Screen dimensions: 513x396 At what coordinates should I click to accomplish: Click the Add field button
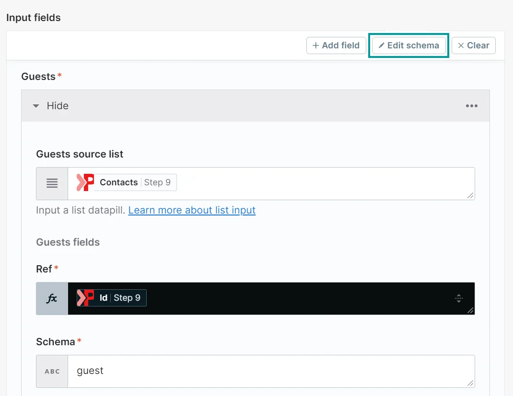[x=336, y=45]
